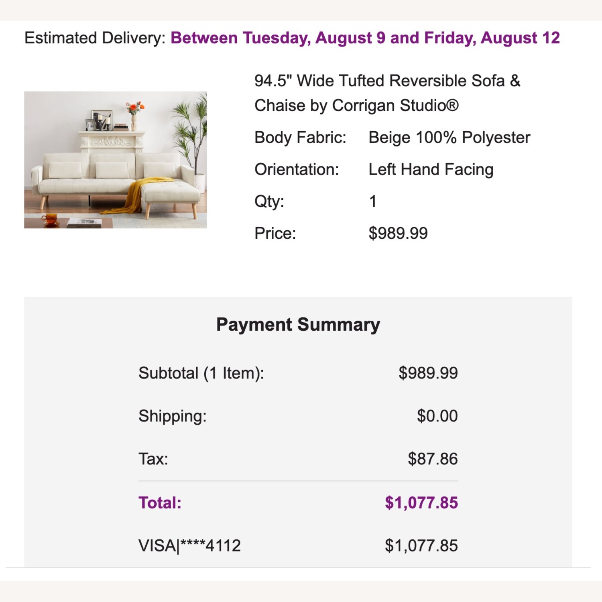This screenshot has width=602, height=602.
Task: Click the item price $989.99 beside Price
Action: point(398,233)
